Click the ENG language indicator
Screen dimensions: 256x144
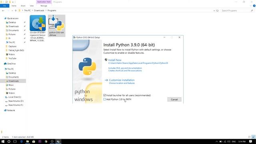point(234,141)
